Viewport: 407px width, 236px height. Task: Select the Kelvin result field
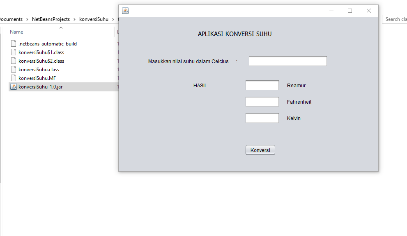pyautogui.click(x=262, y=118)
